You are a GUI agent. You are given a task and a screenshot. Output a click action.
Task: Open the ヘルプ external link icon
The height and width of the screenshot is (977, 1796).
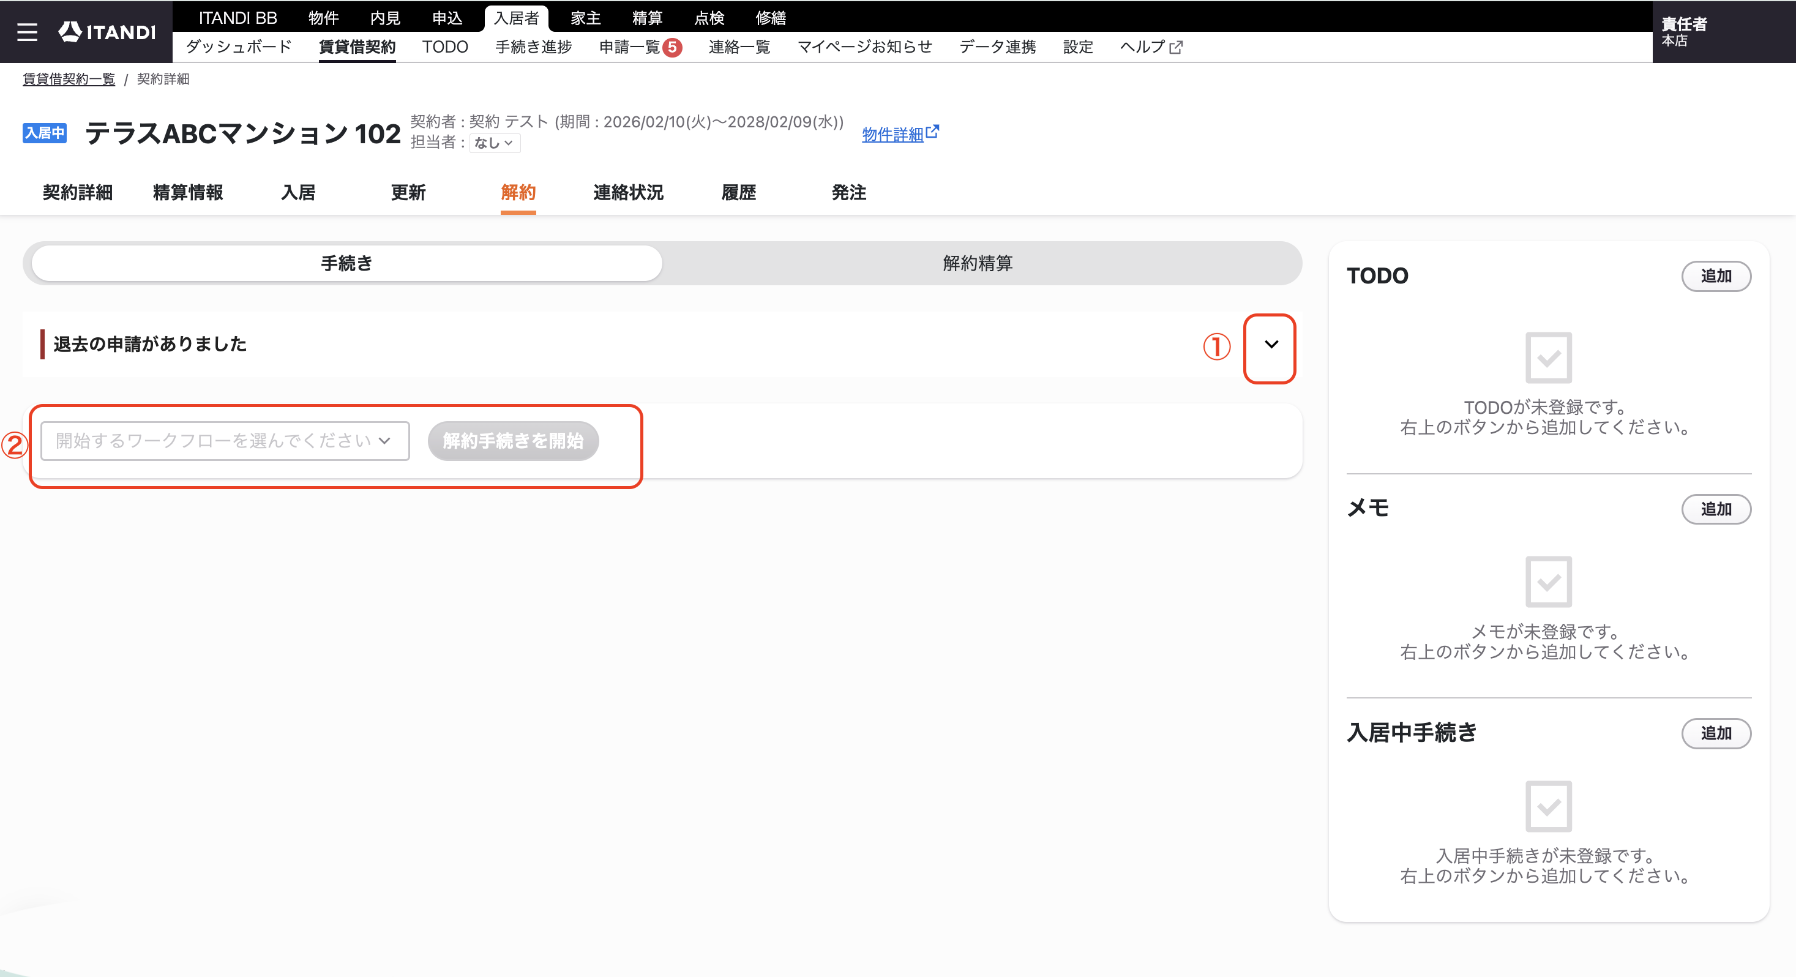pyautogui.click(x=1176, y=47)
